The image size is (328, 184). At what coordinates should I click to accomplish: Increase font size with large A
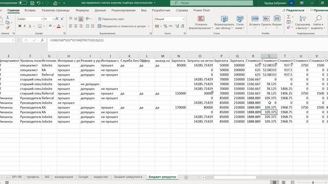click(57, 19)
